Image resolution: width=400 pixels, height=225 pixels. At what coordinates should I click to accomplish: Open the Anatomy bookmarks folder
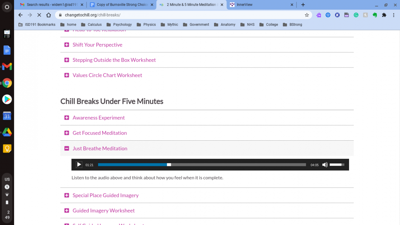[225, 25]
